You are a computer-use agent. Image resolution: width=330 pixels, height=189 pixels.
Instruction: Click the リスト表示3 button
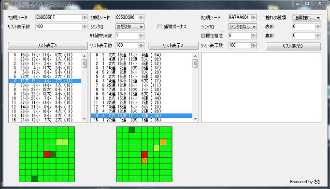[293, 46]
